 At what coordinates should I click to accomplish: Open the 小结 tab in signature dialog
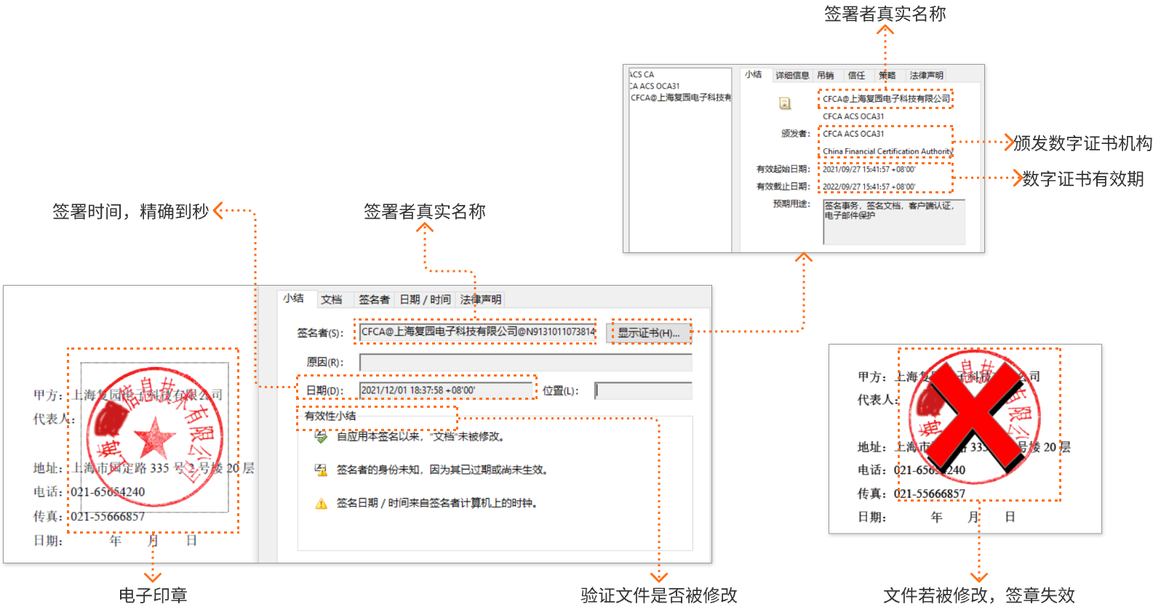click(x=294, y=298)
